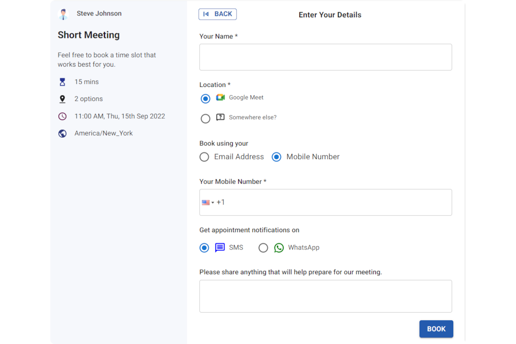Click the Short Meeting title
Viewport: 516px width, 344px height.
tap(89, 35)
